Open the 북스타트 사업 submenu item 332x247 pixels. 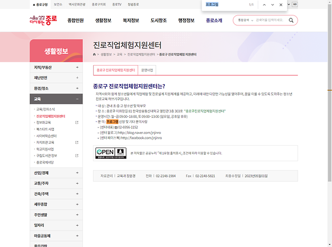coord(45,129)
